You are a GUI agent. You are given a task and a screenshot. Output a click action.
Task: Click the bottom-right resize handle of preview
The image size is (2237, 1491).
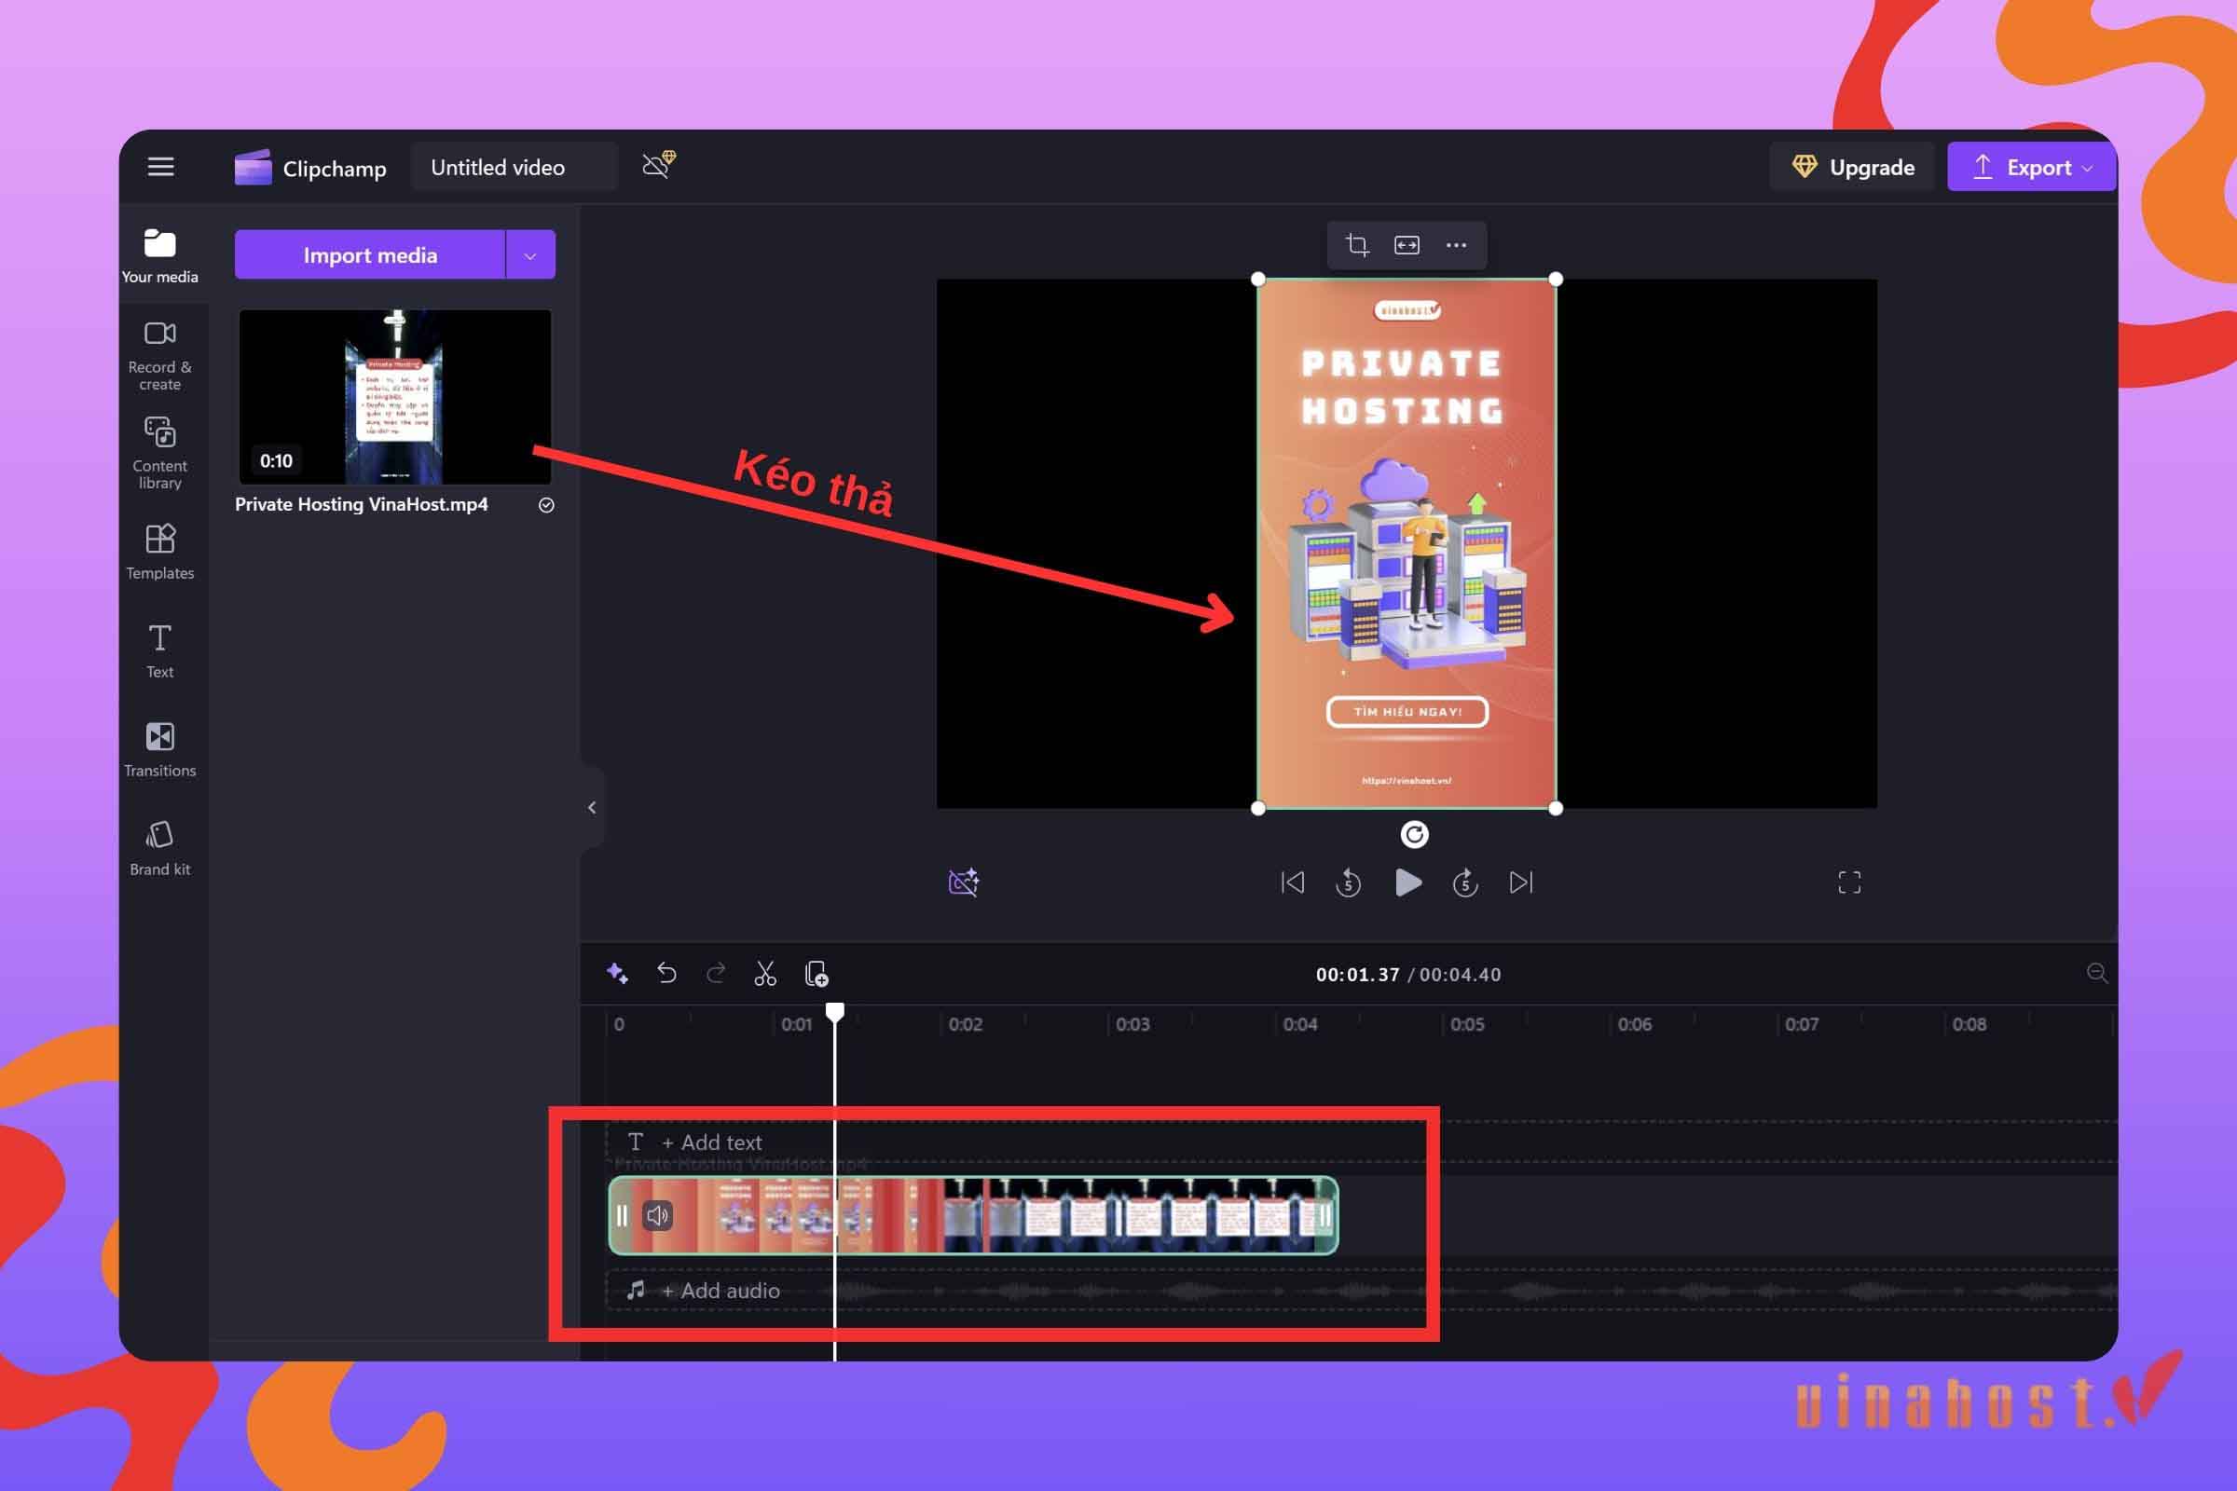tap(1556, 808)
